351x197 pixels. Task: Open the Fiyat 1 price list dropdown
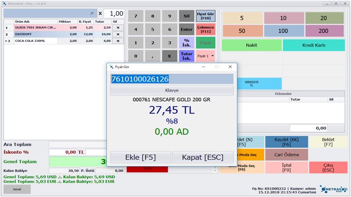205,56
